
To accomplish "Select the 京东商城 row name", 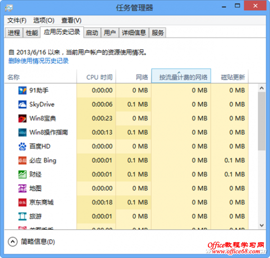I will pos(41,202).
